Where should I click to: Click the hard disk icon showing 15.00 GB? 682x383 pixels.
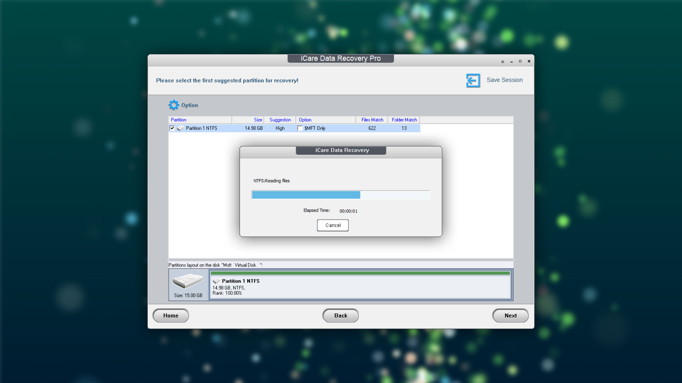tap(188, 281)
